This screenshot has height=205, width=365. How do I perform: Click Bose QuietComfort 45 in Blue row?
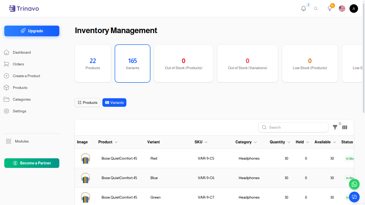pos(119,178)
